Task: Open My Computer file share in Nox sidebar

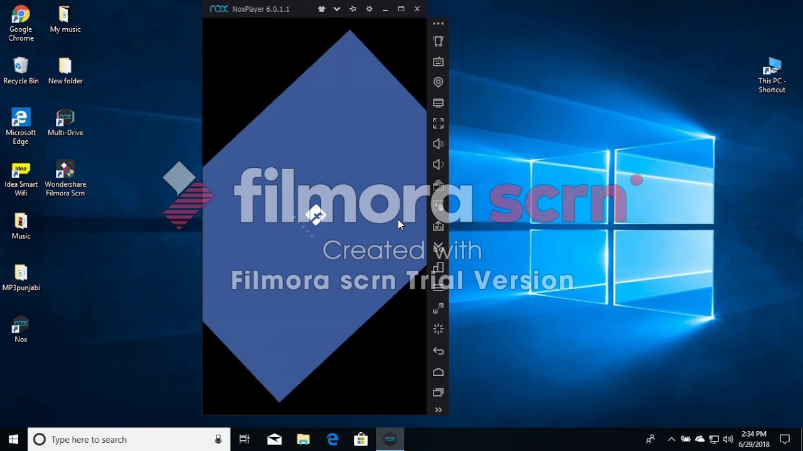Action: tap(438, 103)
